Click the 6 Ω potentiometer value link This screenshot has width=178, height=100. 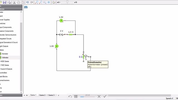point(81,57)
